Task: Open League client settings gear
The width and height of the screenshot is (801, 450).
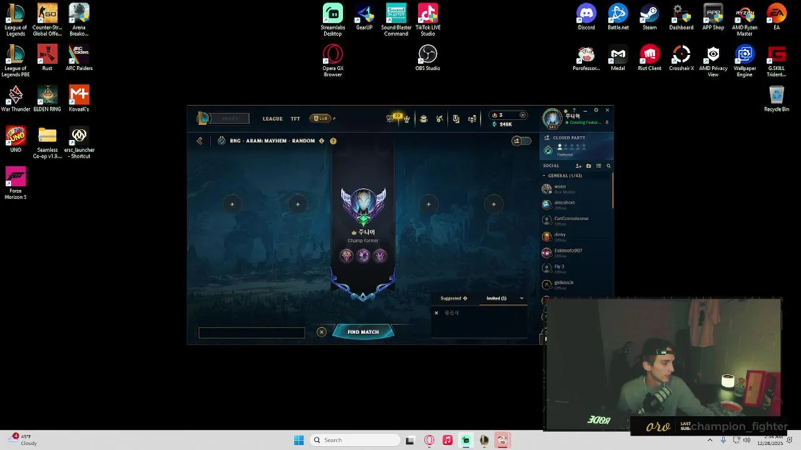Action: click(x=596, y=110)
